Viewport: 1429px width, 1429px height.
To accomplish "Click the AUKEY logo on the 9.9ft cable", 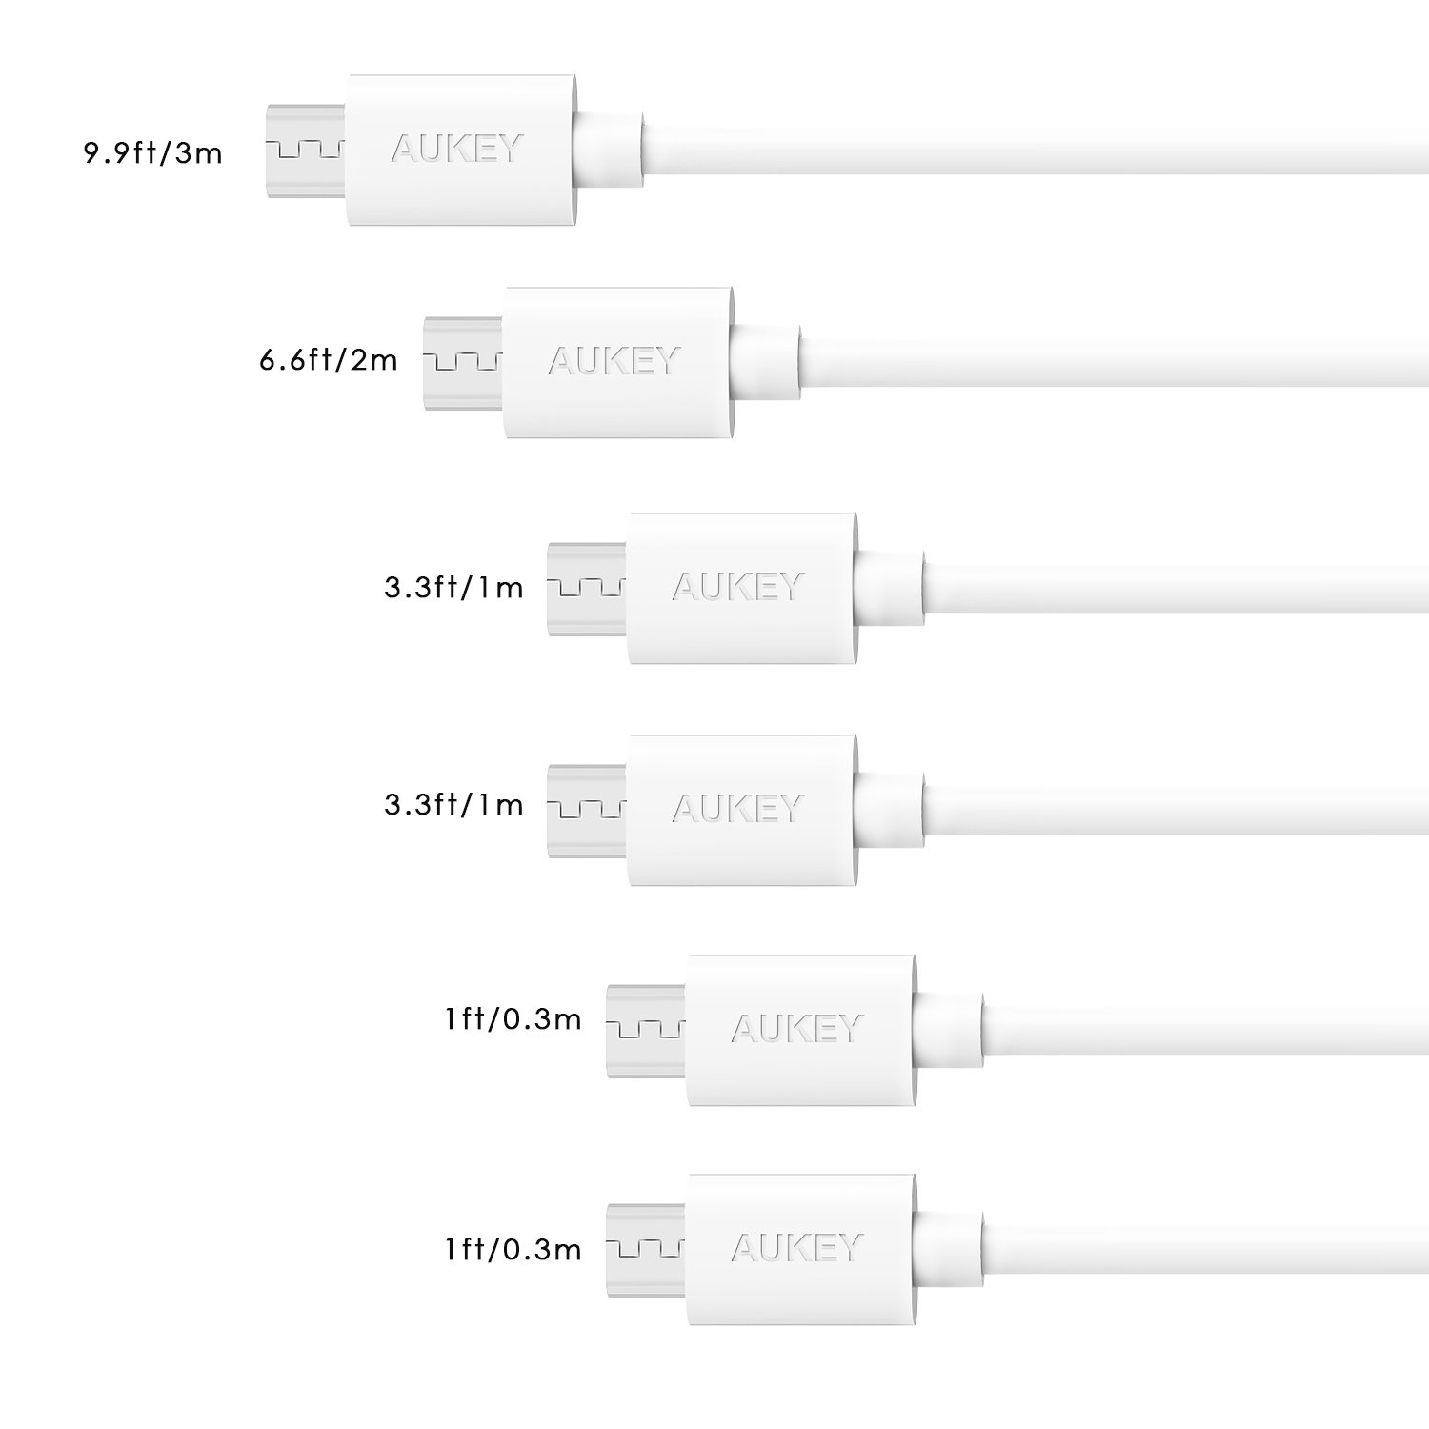I will click(457, 149).
